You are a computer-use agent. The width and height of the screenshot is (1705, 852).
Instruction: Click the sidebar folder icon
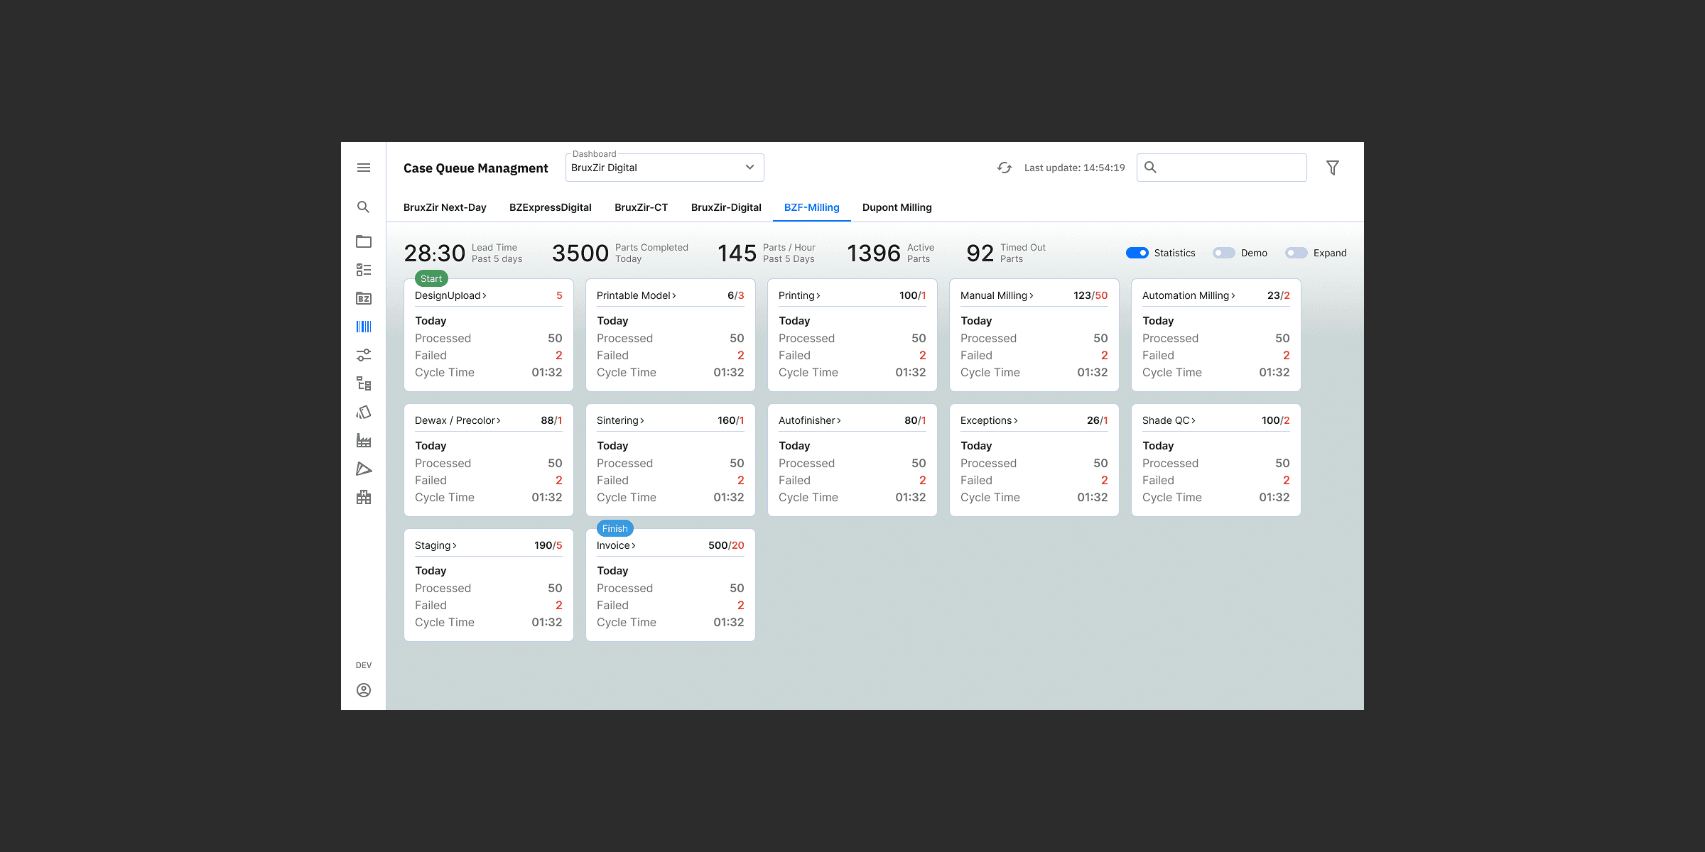(363, 241)
